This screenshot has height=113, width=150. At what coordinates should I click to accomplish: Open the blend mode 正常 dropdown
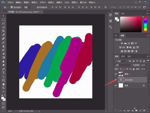pyautogui.click(x=122, y=65)
